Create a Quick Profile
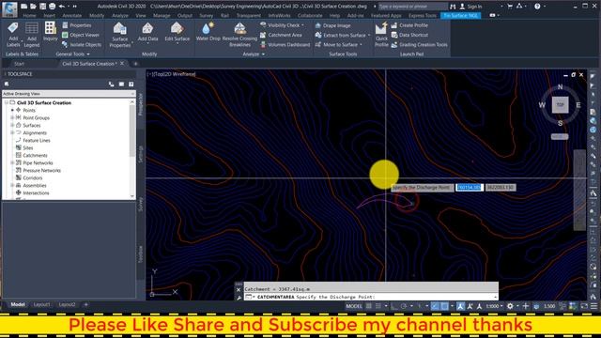 (x=381, y=35)
